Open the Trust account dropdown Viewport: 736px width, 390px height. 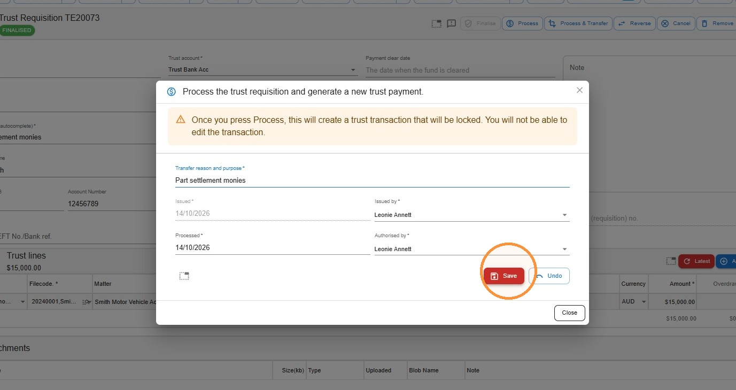(263, 69)
